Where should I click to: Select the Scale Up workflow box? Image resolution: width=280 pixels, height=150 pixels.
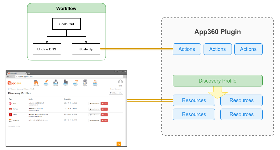[86, 49]
